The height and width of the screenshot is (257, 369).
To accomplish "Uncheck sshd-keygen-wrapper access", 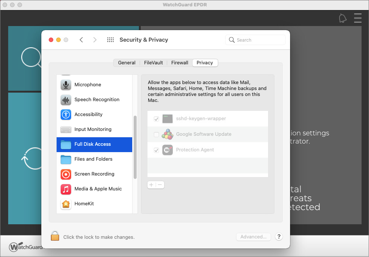I will click(x=156, y=119).
